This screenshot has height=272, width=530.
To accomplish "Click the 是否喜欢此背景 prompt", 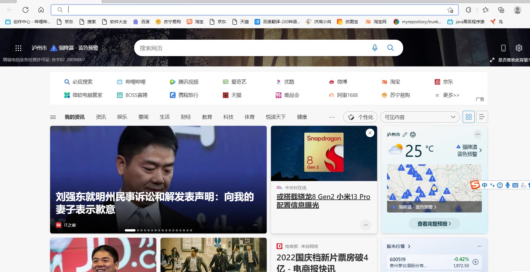I will pyautogui.click(x=514, y=60).
